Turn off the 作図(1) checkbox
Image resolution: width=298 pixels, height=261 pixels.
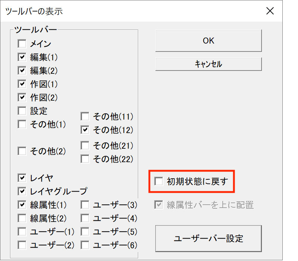pos(22,84)
